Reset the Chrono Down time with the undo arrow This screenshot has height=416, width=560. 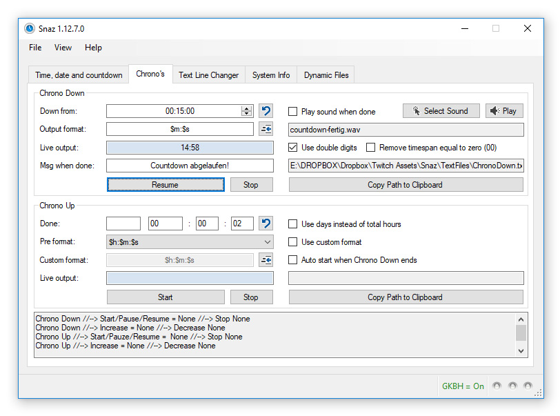pyautogui.click(x=266, y=111)
